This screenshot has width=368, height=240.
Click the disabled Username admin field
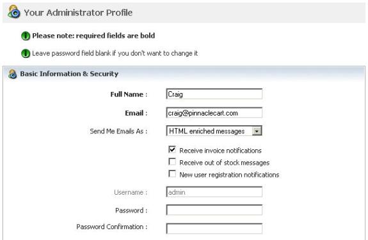click(214, 192)
